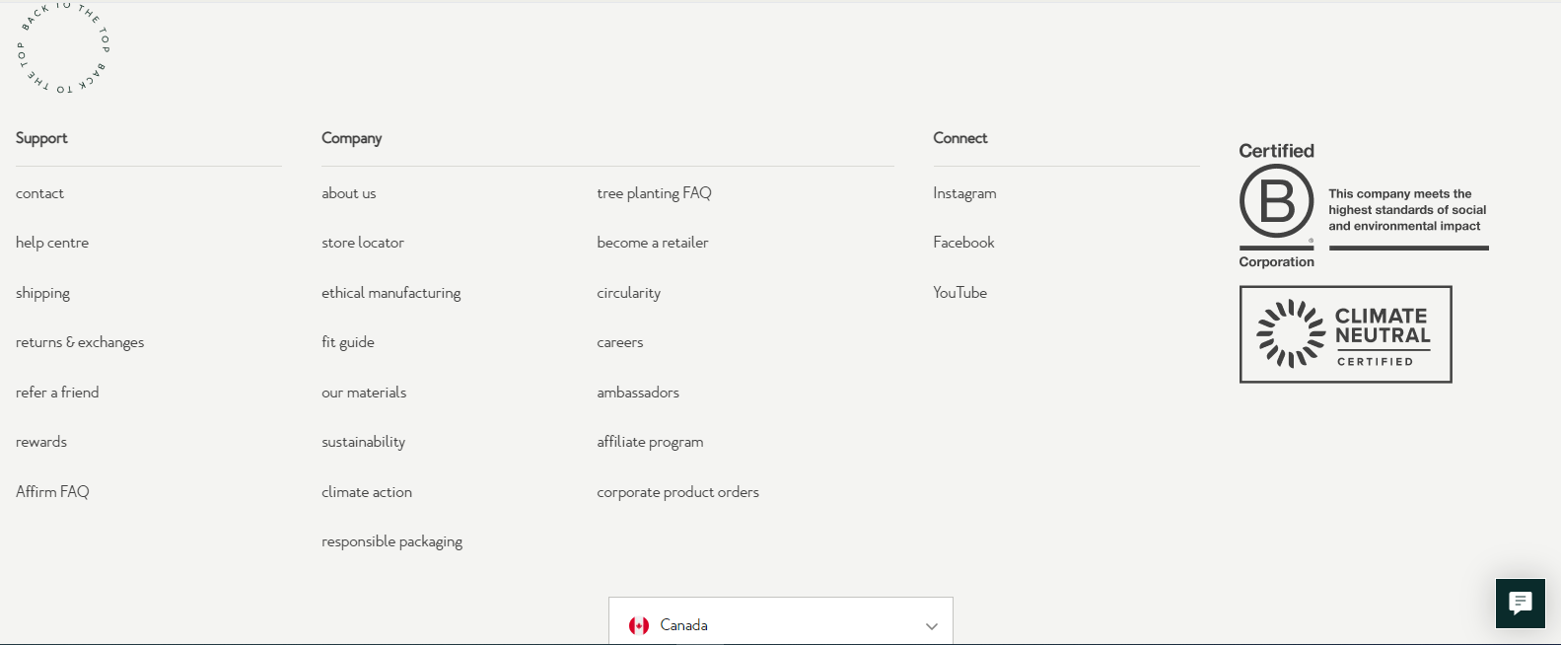Open the about us page

(348, 193)
